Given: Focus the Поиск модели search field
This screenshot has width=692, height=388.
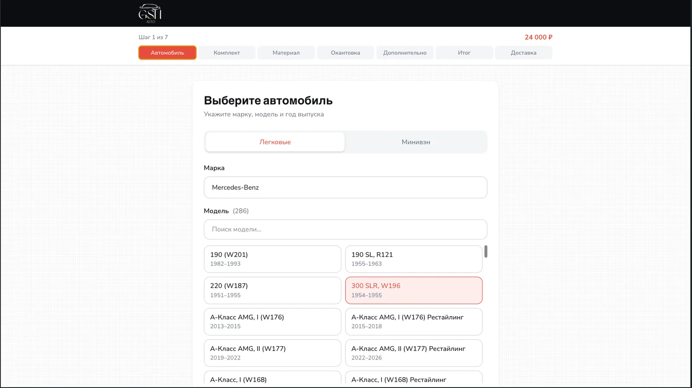Looking at the screenshot, I should pyautogui.click(x=346, y=229).
